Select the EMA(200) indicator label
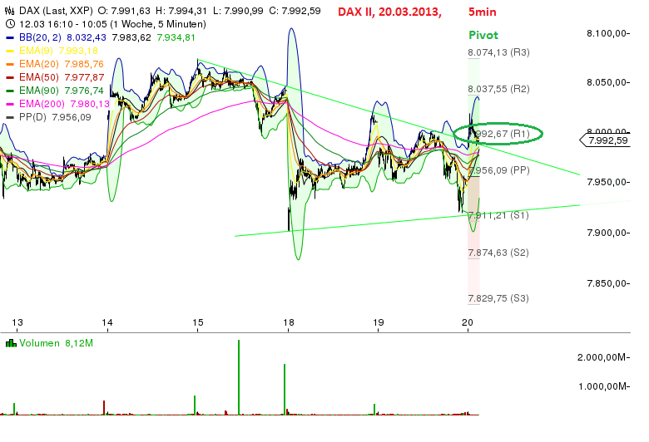The height and width of the screenshot is (442, 649). (x=42, y=104)
